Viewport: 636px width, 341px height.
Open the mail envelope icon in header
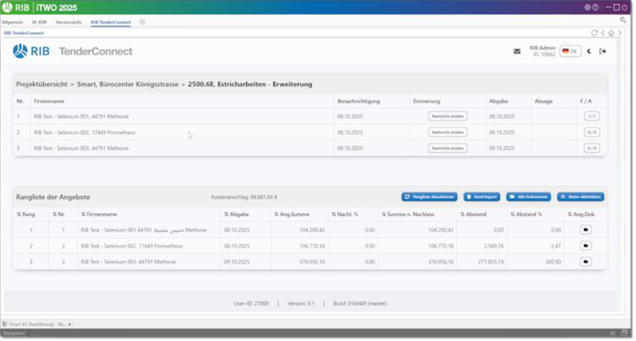[x=517, y=52]
